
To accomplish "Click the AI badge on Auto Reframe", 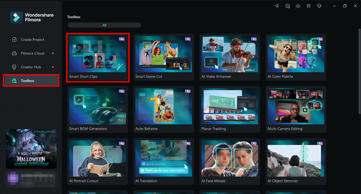I will 187,91.
